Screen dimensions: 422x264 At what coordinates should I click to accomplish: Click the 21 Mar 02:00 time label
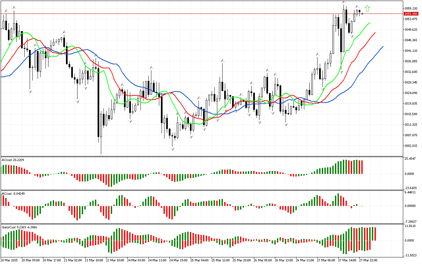coord(73,260)
